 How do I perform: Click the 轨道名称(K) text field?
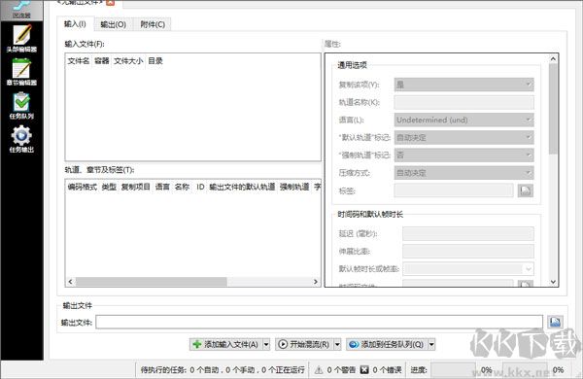(464, 102)
